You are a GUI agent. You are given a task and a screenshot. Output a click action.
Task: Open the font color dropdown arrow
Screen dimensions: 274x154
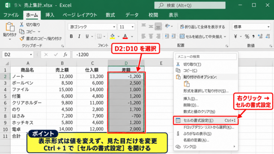[132, 36]
